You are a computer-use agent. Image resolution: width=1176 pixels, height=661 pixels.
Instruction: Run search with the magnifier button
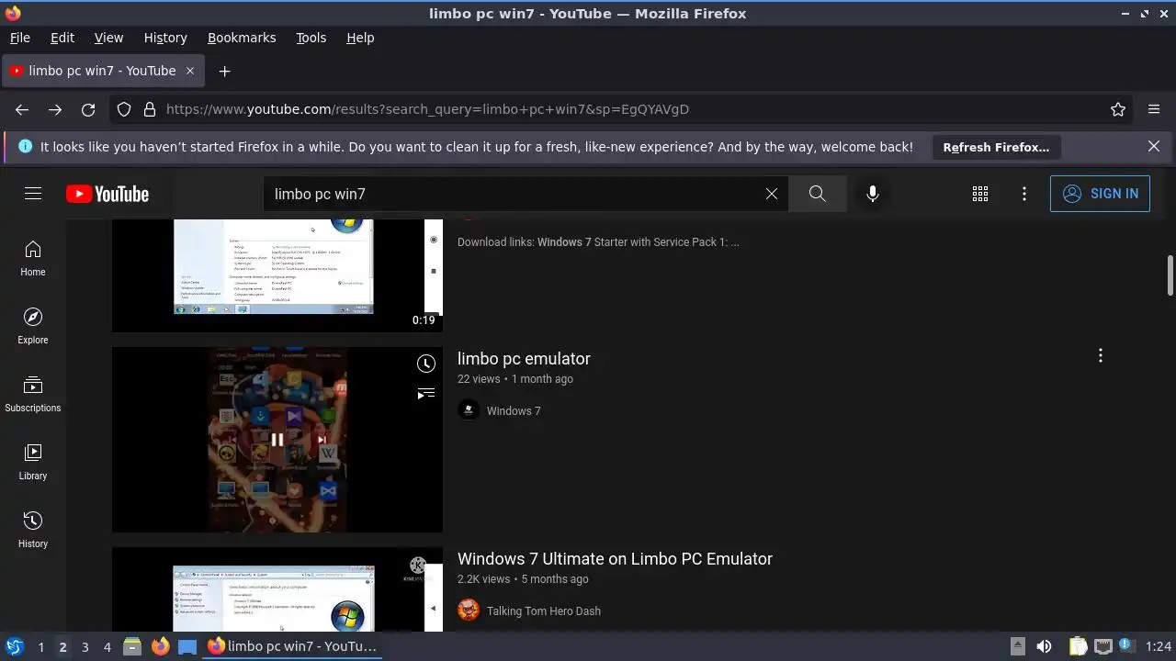coord(817,194)
